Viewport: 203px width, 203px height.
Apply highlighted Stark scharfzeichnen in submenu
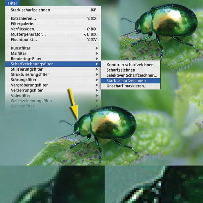(131, 81)
